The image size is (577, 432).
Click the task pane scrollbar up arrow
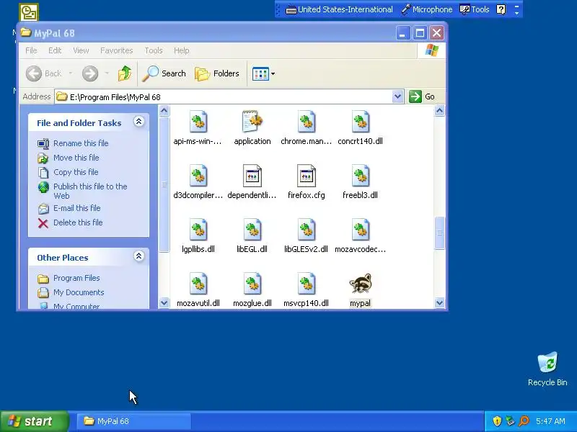164,111
